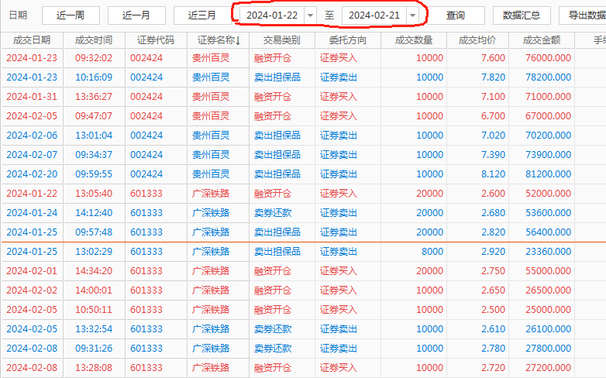Click the trade time 13:05:40 cell
Screen dimensions: 606x378
tap(94, 193)
